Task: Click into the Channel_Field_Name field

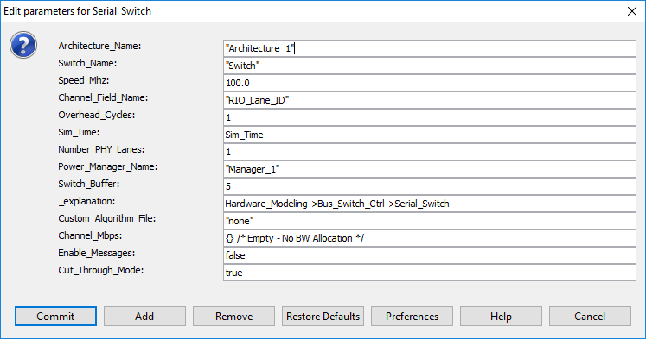Action: point(430,100)
